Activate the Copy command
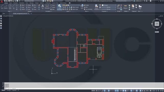This screenshot has width=164, height=92. [x=22, y=7]
